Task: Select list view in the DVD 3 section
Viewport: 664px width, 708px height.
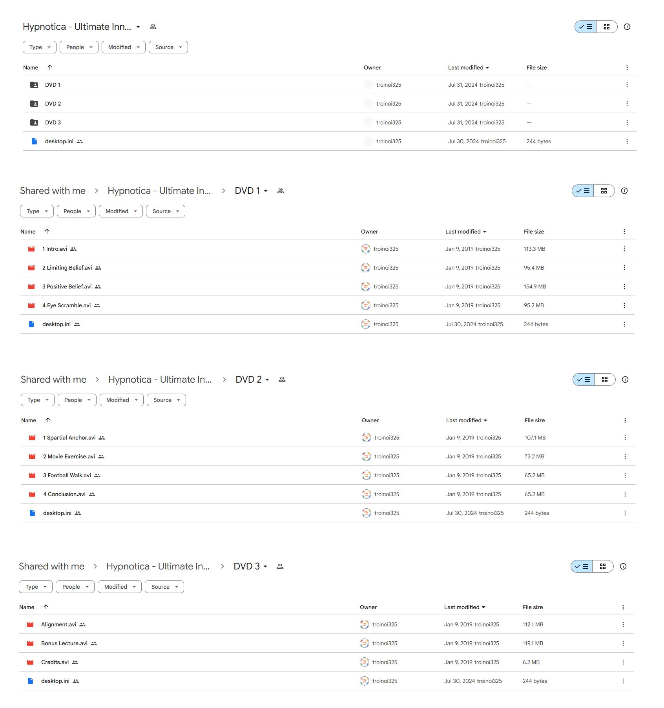Action: click(x=582, y=566)
